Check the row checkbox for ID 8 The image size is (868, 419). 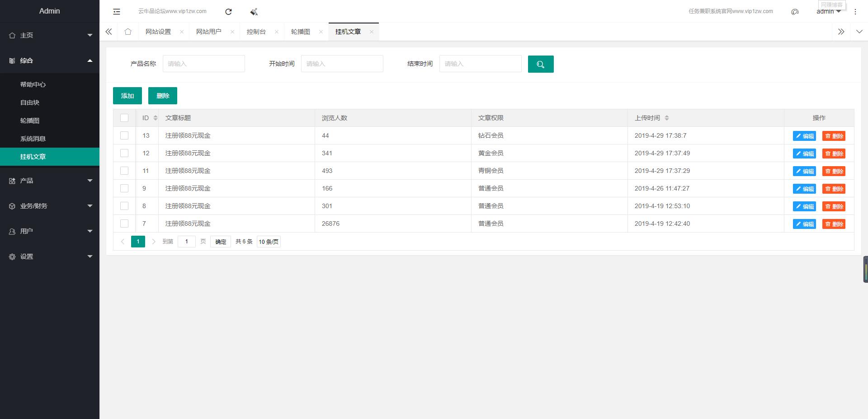pos(124,206)
